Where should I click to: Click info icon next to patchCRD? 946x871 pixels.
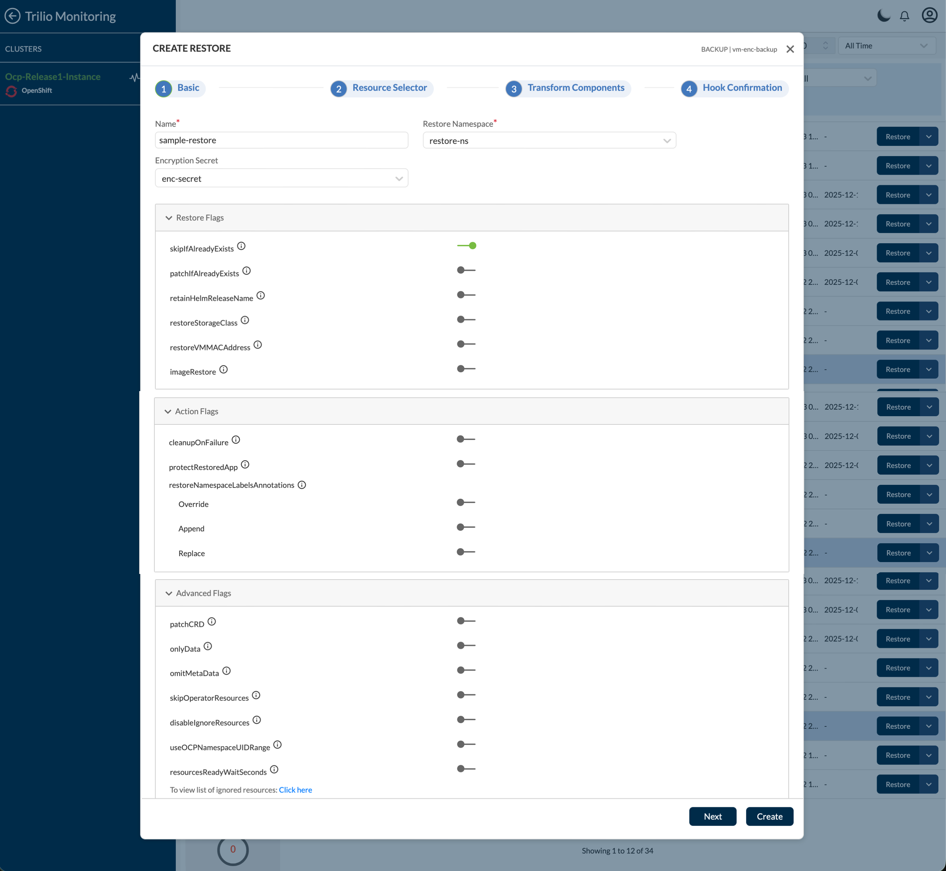pyautogui.click(x=212, y=622)
